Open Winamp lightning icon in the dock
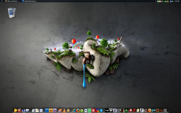This screenshot has width=181, height=113. [x=68, y=110]
